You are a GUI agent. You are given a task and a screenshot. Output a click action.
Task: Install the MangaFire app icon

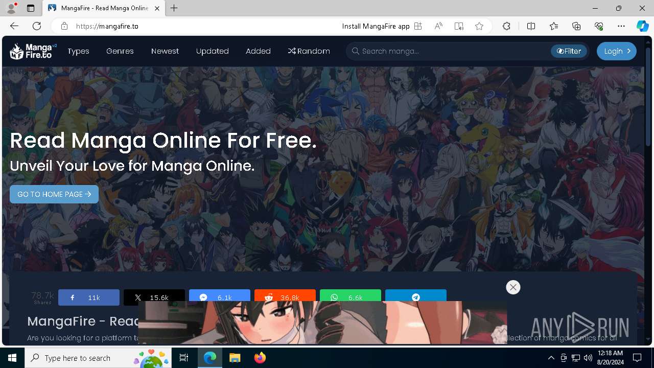pyautogui.click(x=418, y=26)
